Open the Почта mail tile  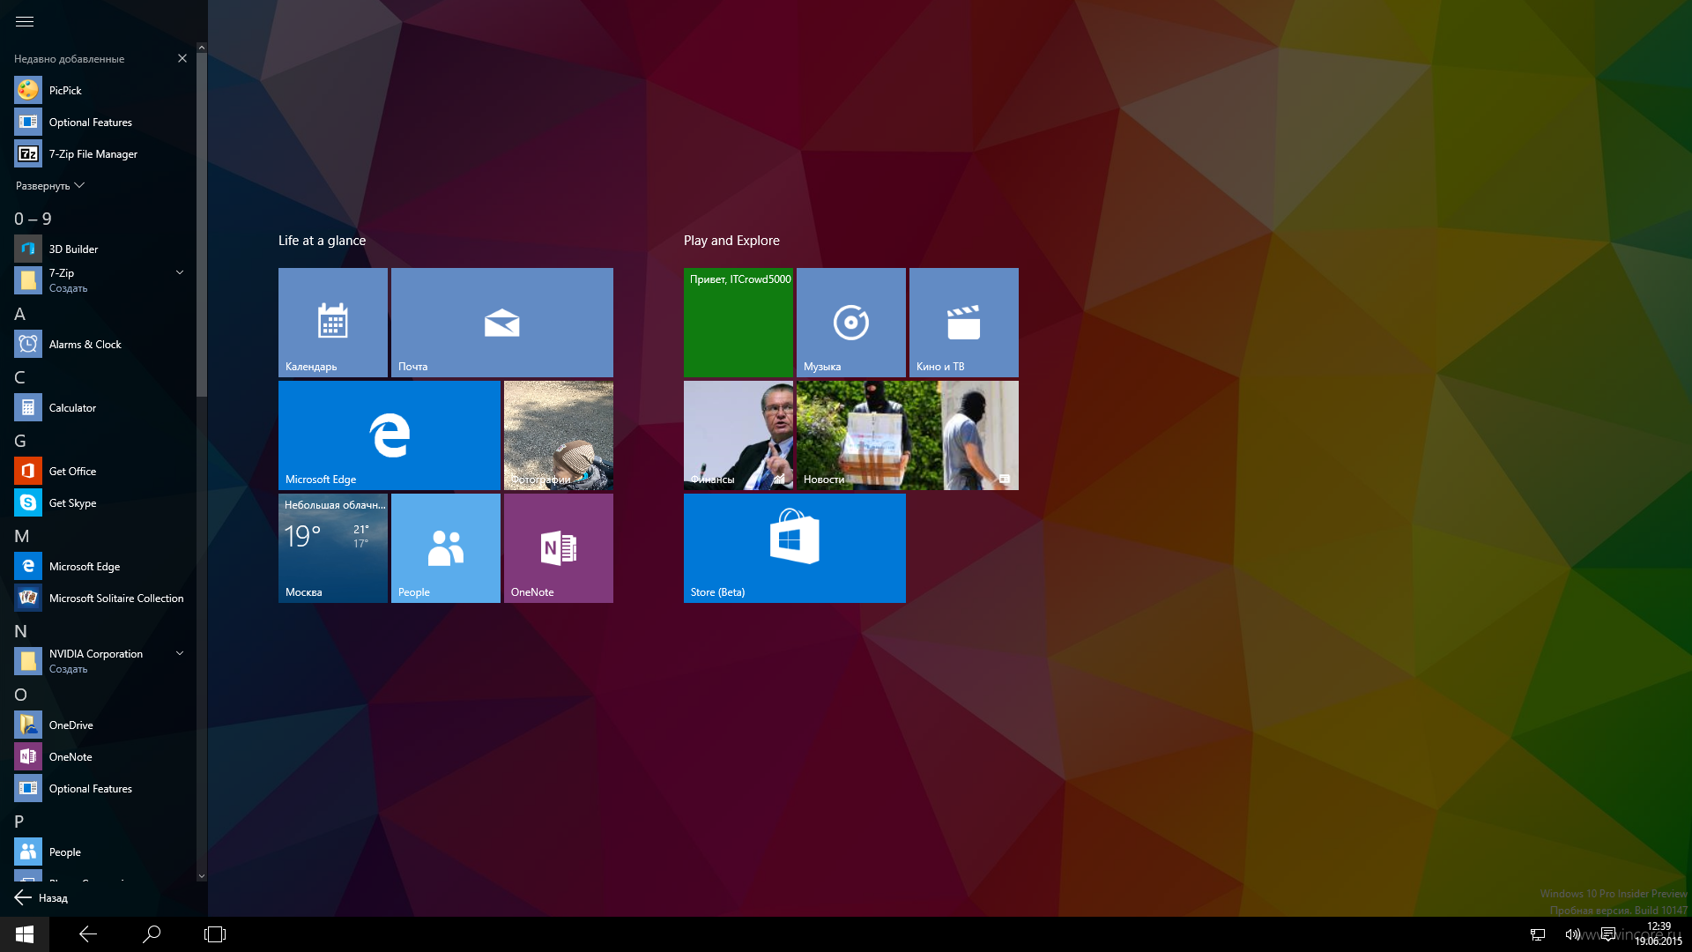[x=502, y=323]
